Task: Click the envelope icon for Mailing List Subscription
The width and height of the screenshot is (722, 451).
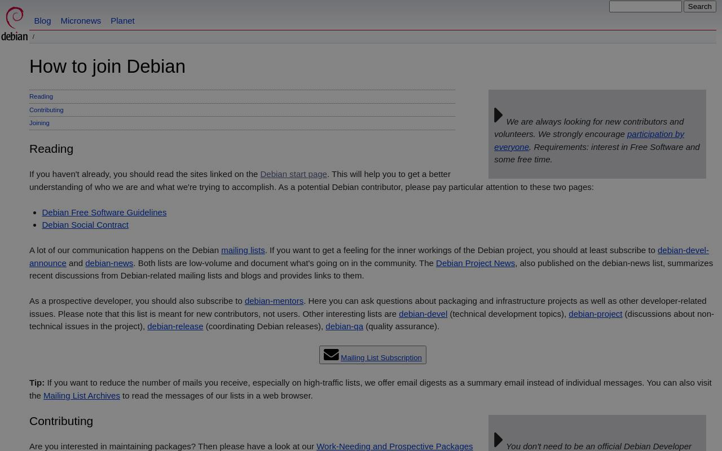Action: (331, 355)
